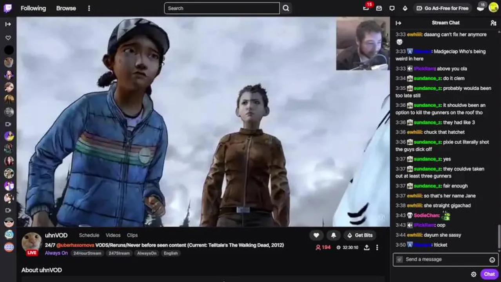Click the second camera icon in left sidebar
This screenshot has width=501, height=282.
point(8,210)
